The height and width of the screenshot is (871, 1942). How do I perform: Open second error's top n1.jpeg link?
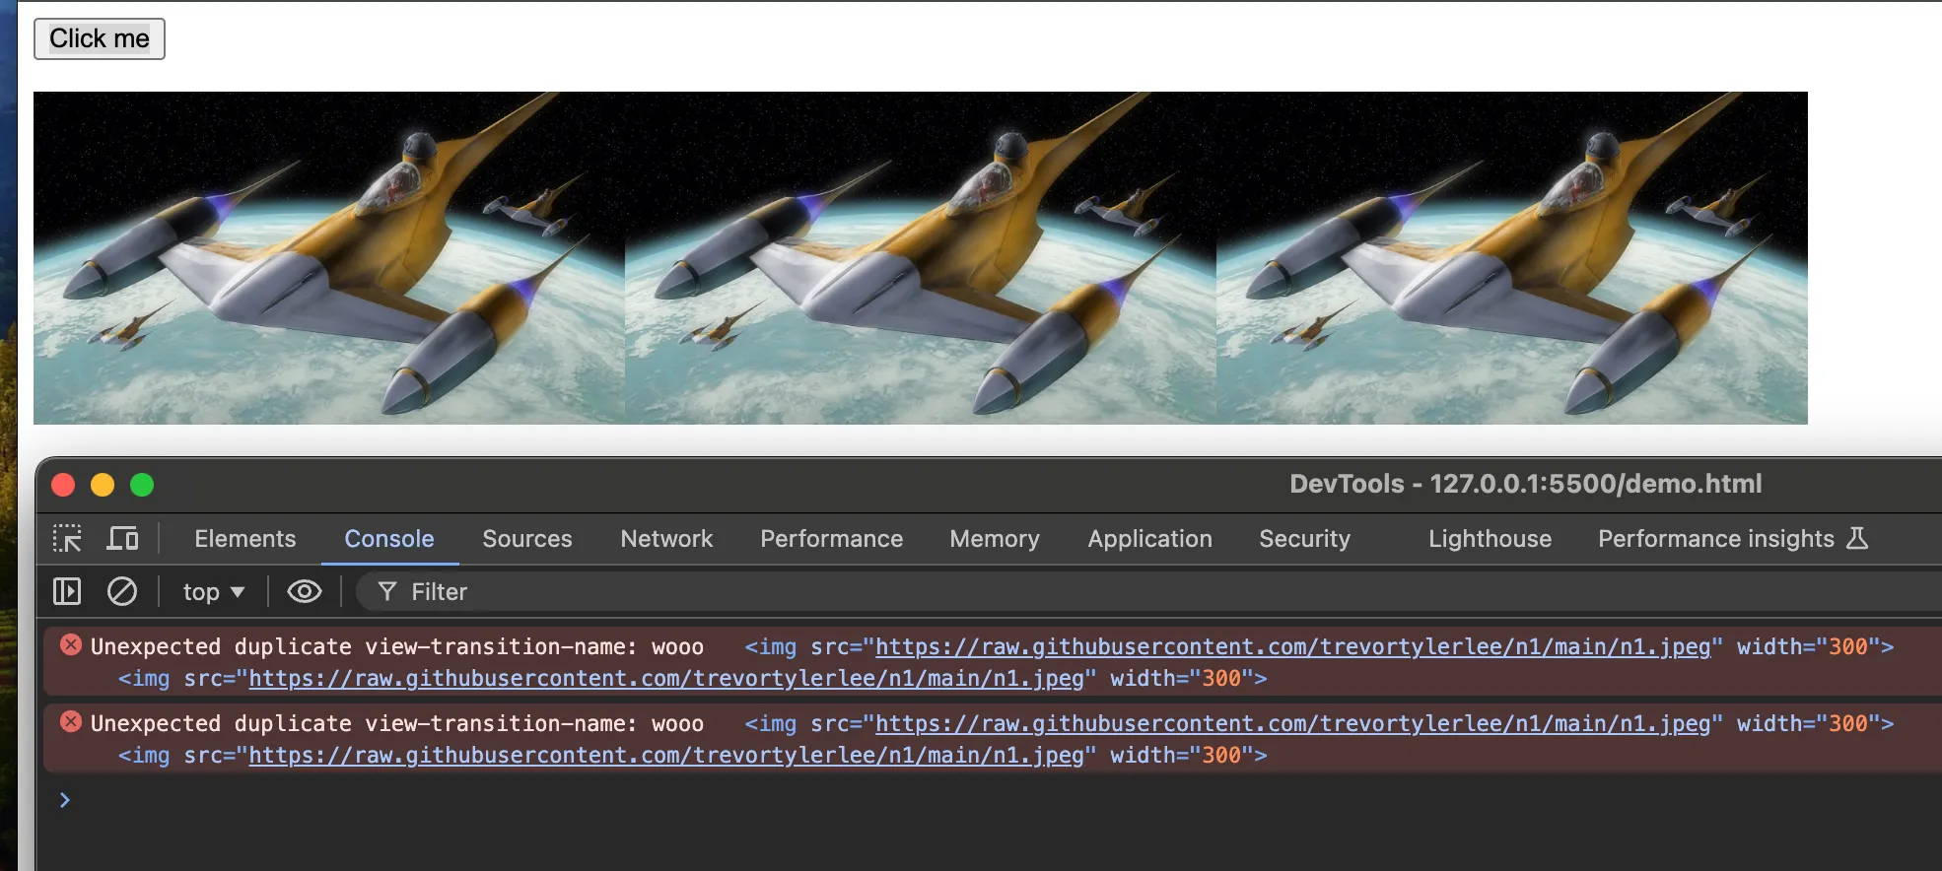click(1291, 724)
